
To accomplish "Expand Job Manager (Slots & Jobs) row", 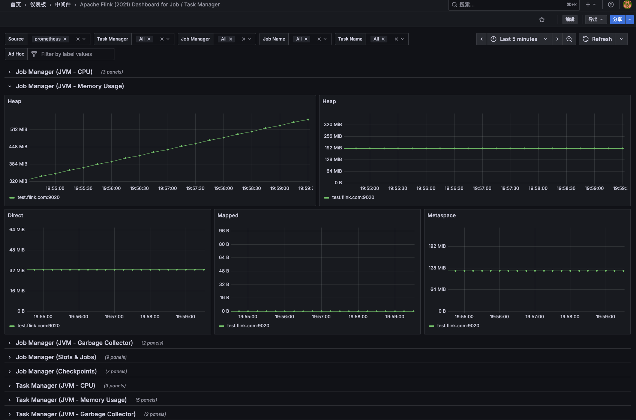I will point(56,357).
